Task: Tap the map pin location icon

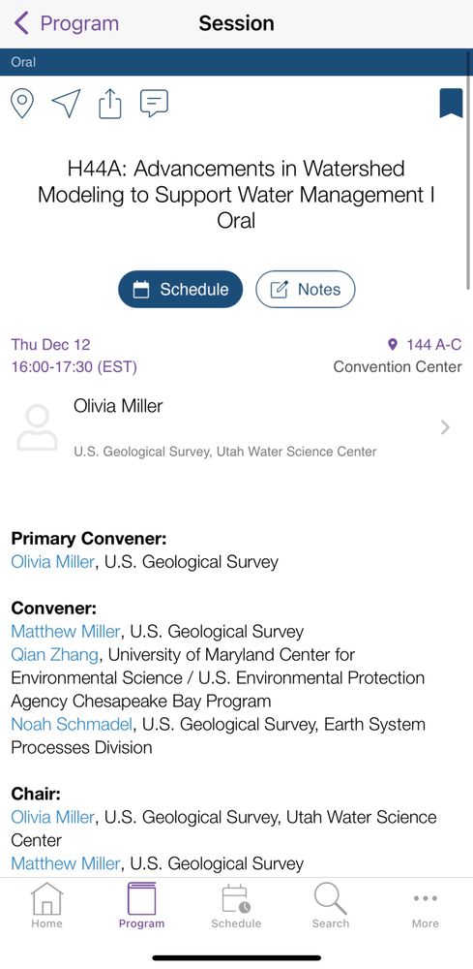Action: click(x=23, y=104)
